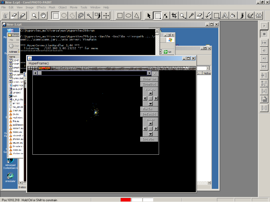
Task: Select the Zoom magnifier tool in toolbar
Action: point(34,16)
